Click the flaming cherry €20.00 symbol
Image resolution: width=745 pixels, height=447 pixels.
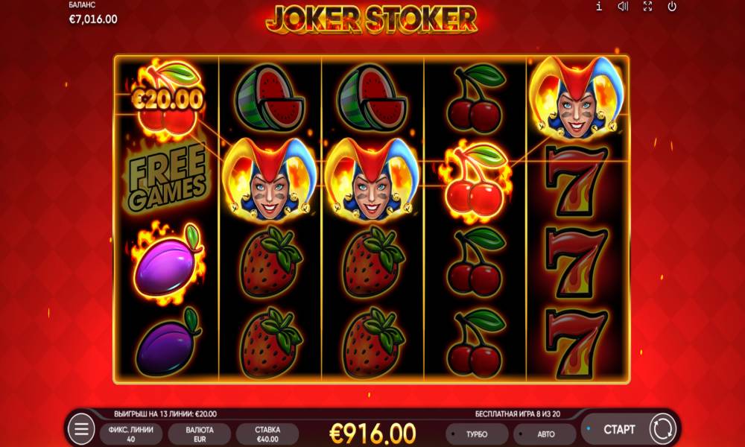click(168, 99)
